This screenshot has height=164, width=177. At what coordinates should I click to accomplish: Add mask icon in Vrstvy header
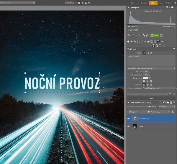pos(164,102)
